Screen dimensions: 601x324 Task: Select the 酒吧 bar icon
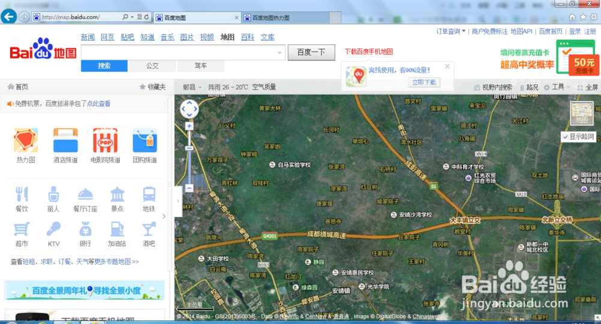tap(148, 229)
